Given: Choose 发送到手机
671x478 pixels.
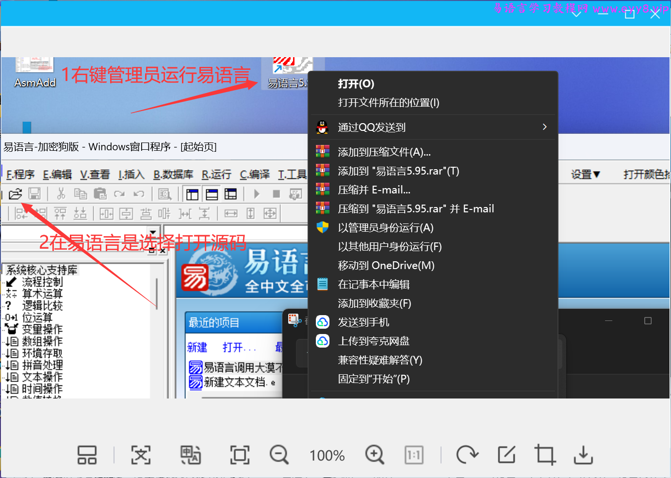Looking at the screenshot, I should pyautogui.click(x=433, y=322).
